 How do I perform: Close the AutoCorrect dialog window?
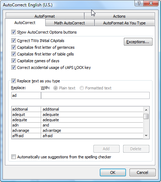(x=151, y=3)
